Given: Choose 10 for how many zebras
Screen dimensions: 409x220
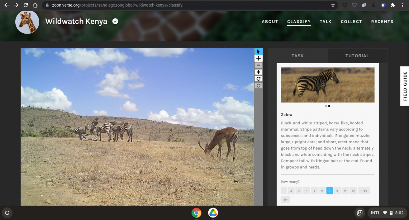Looking at the screenshot, I should coord(353,191).
